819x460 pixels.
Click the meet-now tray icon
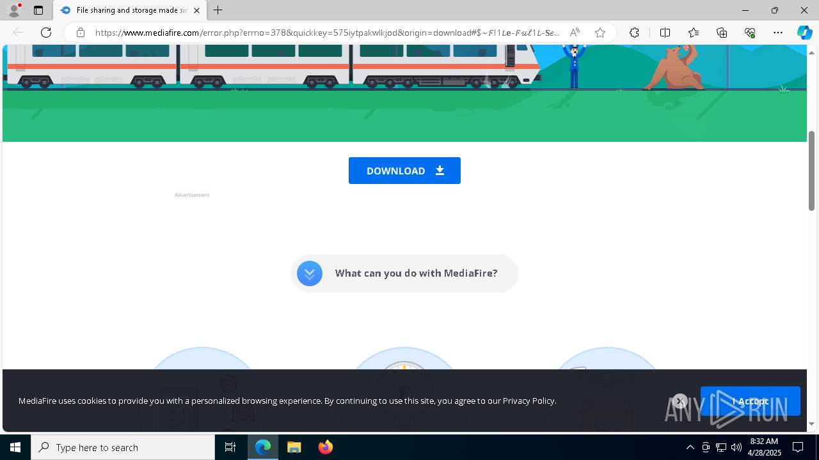click(x=706, y=447)
